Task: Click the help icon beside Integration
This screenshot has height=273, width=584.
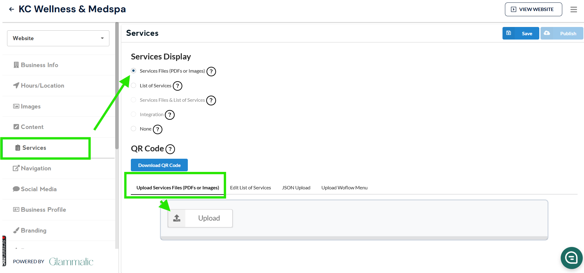Action: tap(170, 115)
